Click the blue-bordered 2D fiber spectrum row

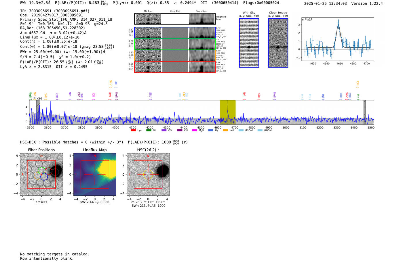tap(175, 33)
